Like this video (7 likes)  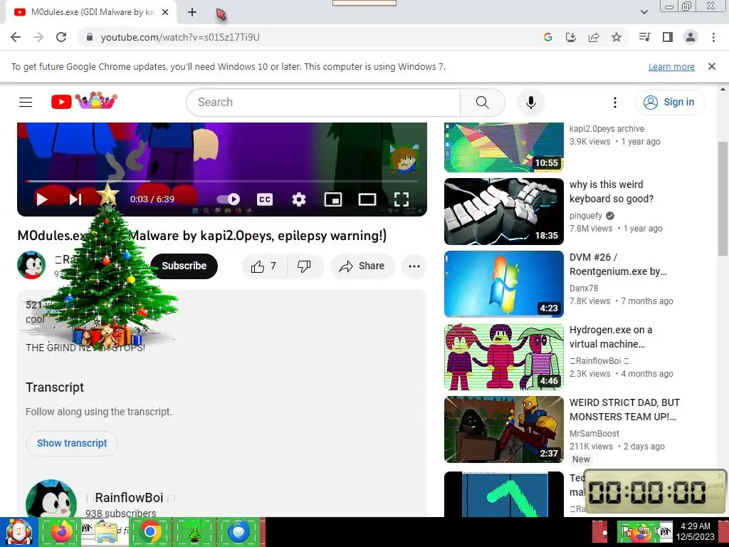(x=263, y=266)
